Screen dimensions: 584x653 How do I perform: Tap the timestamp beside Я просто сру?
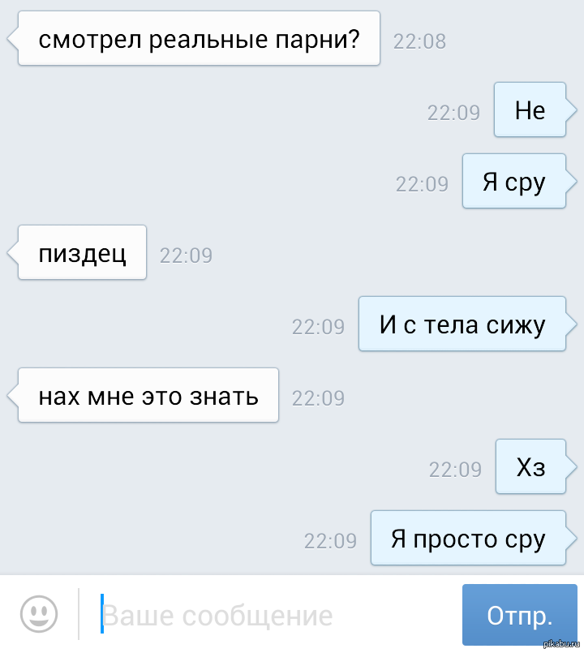[330, 541]
